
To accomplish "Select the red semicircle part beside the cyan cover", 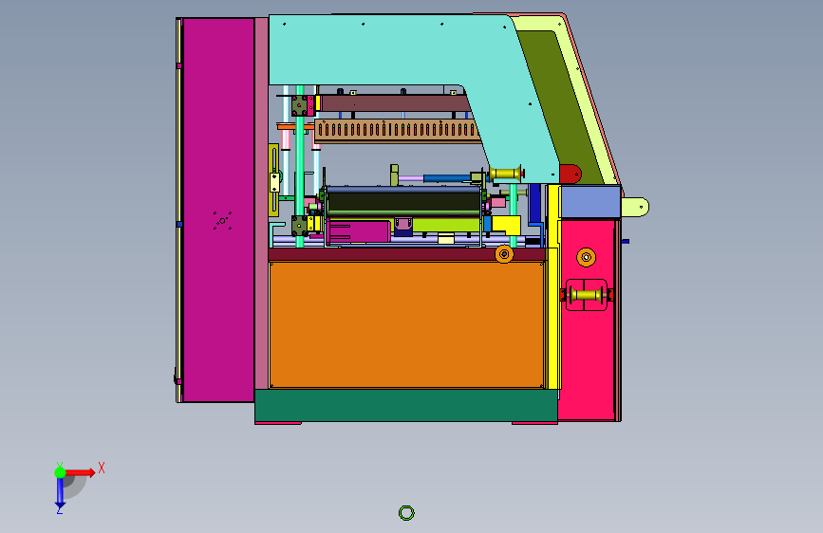I will pos(570,174).
